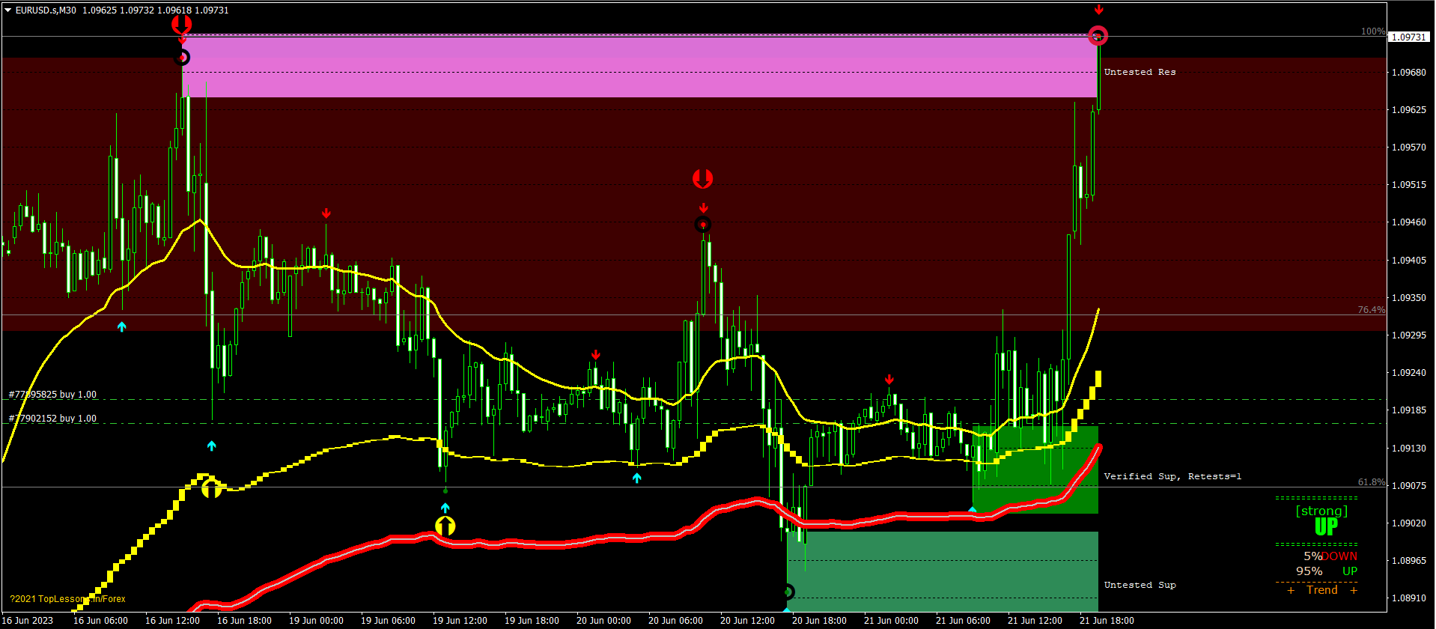The image size is (1436, 629).
Task: Click the 19 Jun 00:00 time label
Action: point(317,621)
